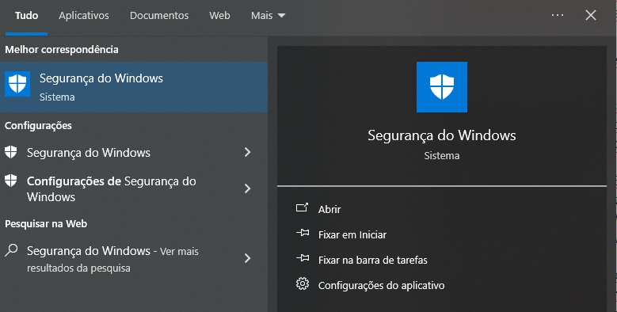Choose Abrir in the preview pane
This screenshot has width=617, height=312.
[x=329, y=209]
